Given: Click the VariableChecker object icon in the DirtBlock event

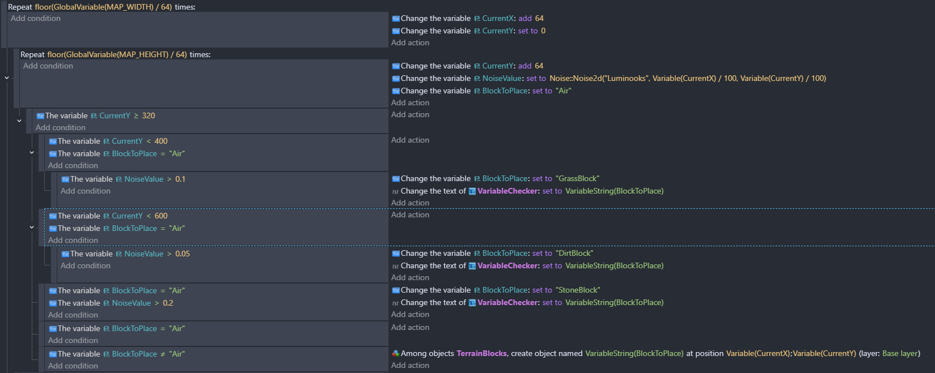Looking at the screenshot, I should click(x=472, y=266).
